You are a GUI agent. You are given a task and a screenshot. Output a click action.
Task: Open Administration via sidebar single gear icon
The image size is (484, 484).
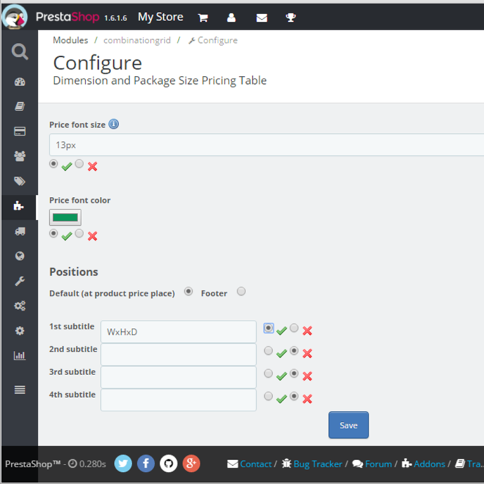[x=19, y=331]
